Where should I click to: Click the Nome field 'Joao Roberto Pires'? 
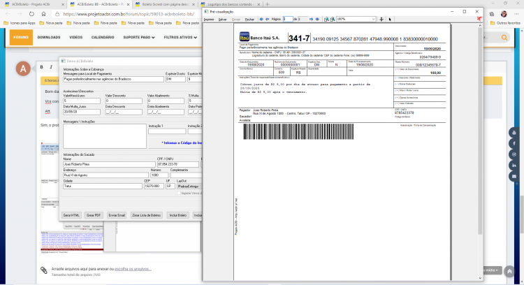[109, 164]
